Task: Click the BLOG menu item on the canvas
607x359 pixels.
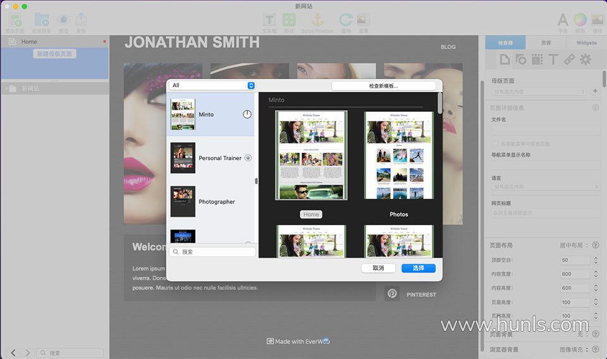Action: [x=448, y=47]
